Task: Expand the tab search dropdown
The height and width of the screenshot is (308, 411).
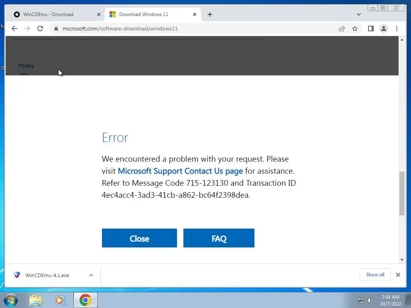Action: pos(359,14)
